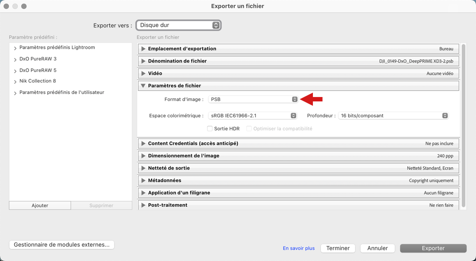Expand the Dénomination de fichier section
The width and height of the screenshot is (476, 261).
[143, 61]
